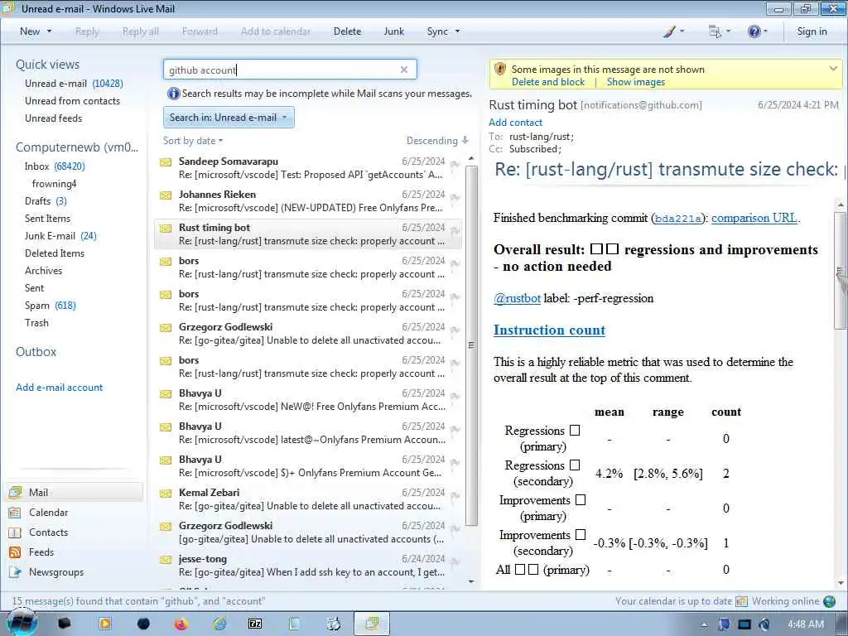Click the Add contact link
Image resolution: width=848 pixels, height=636 pixels.
[515, 123]
